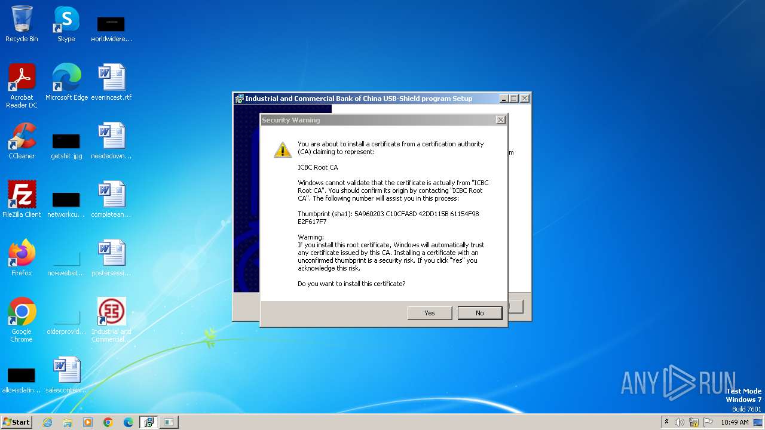Viewport: 765px width, 430px height.
Task: Select the allowsdatin... desktop file
Action: point(22,380)
